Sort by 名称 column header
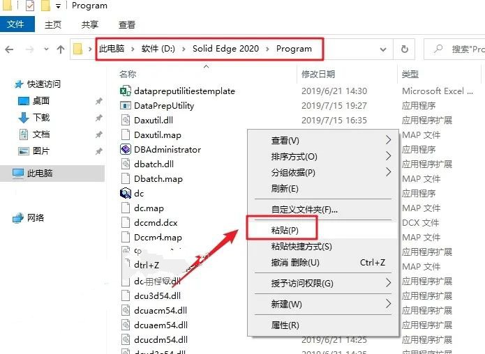Image resolution: width=485 pixels, height=354 pixels. [128, 74]
